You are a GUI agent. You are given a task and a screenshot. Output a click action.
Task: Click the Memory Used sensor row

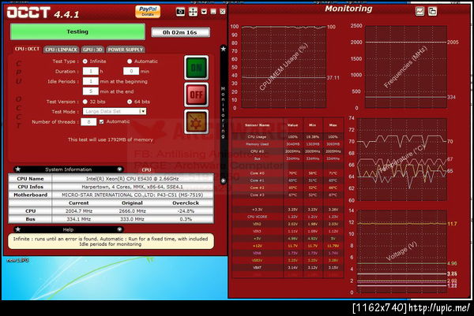[x=288, y=144]
